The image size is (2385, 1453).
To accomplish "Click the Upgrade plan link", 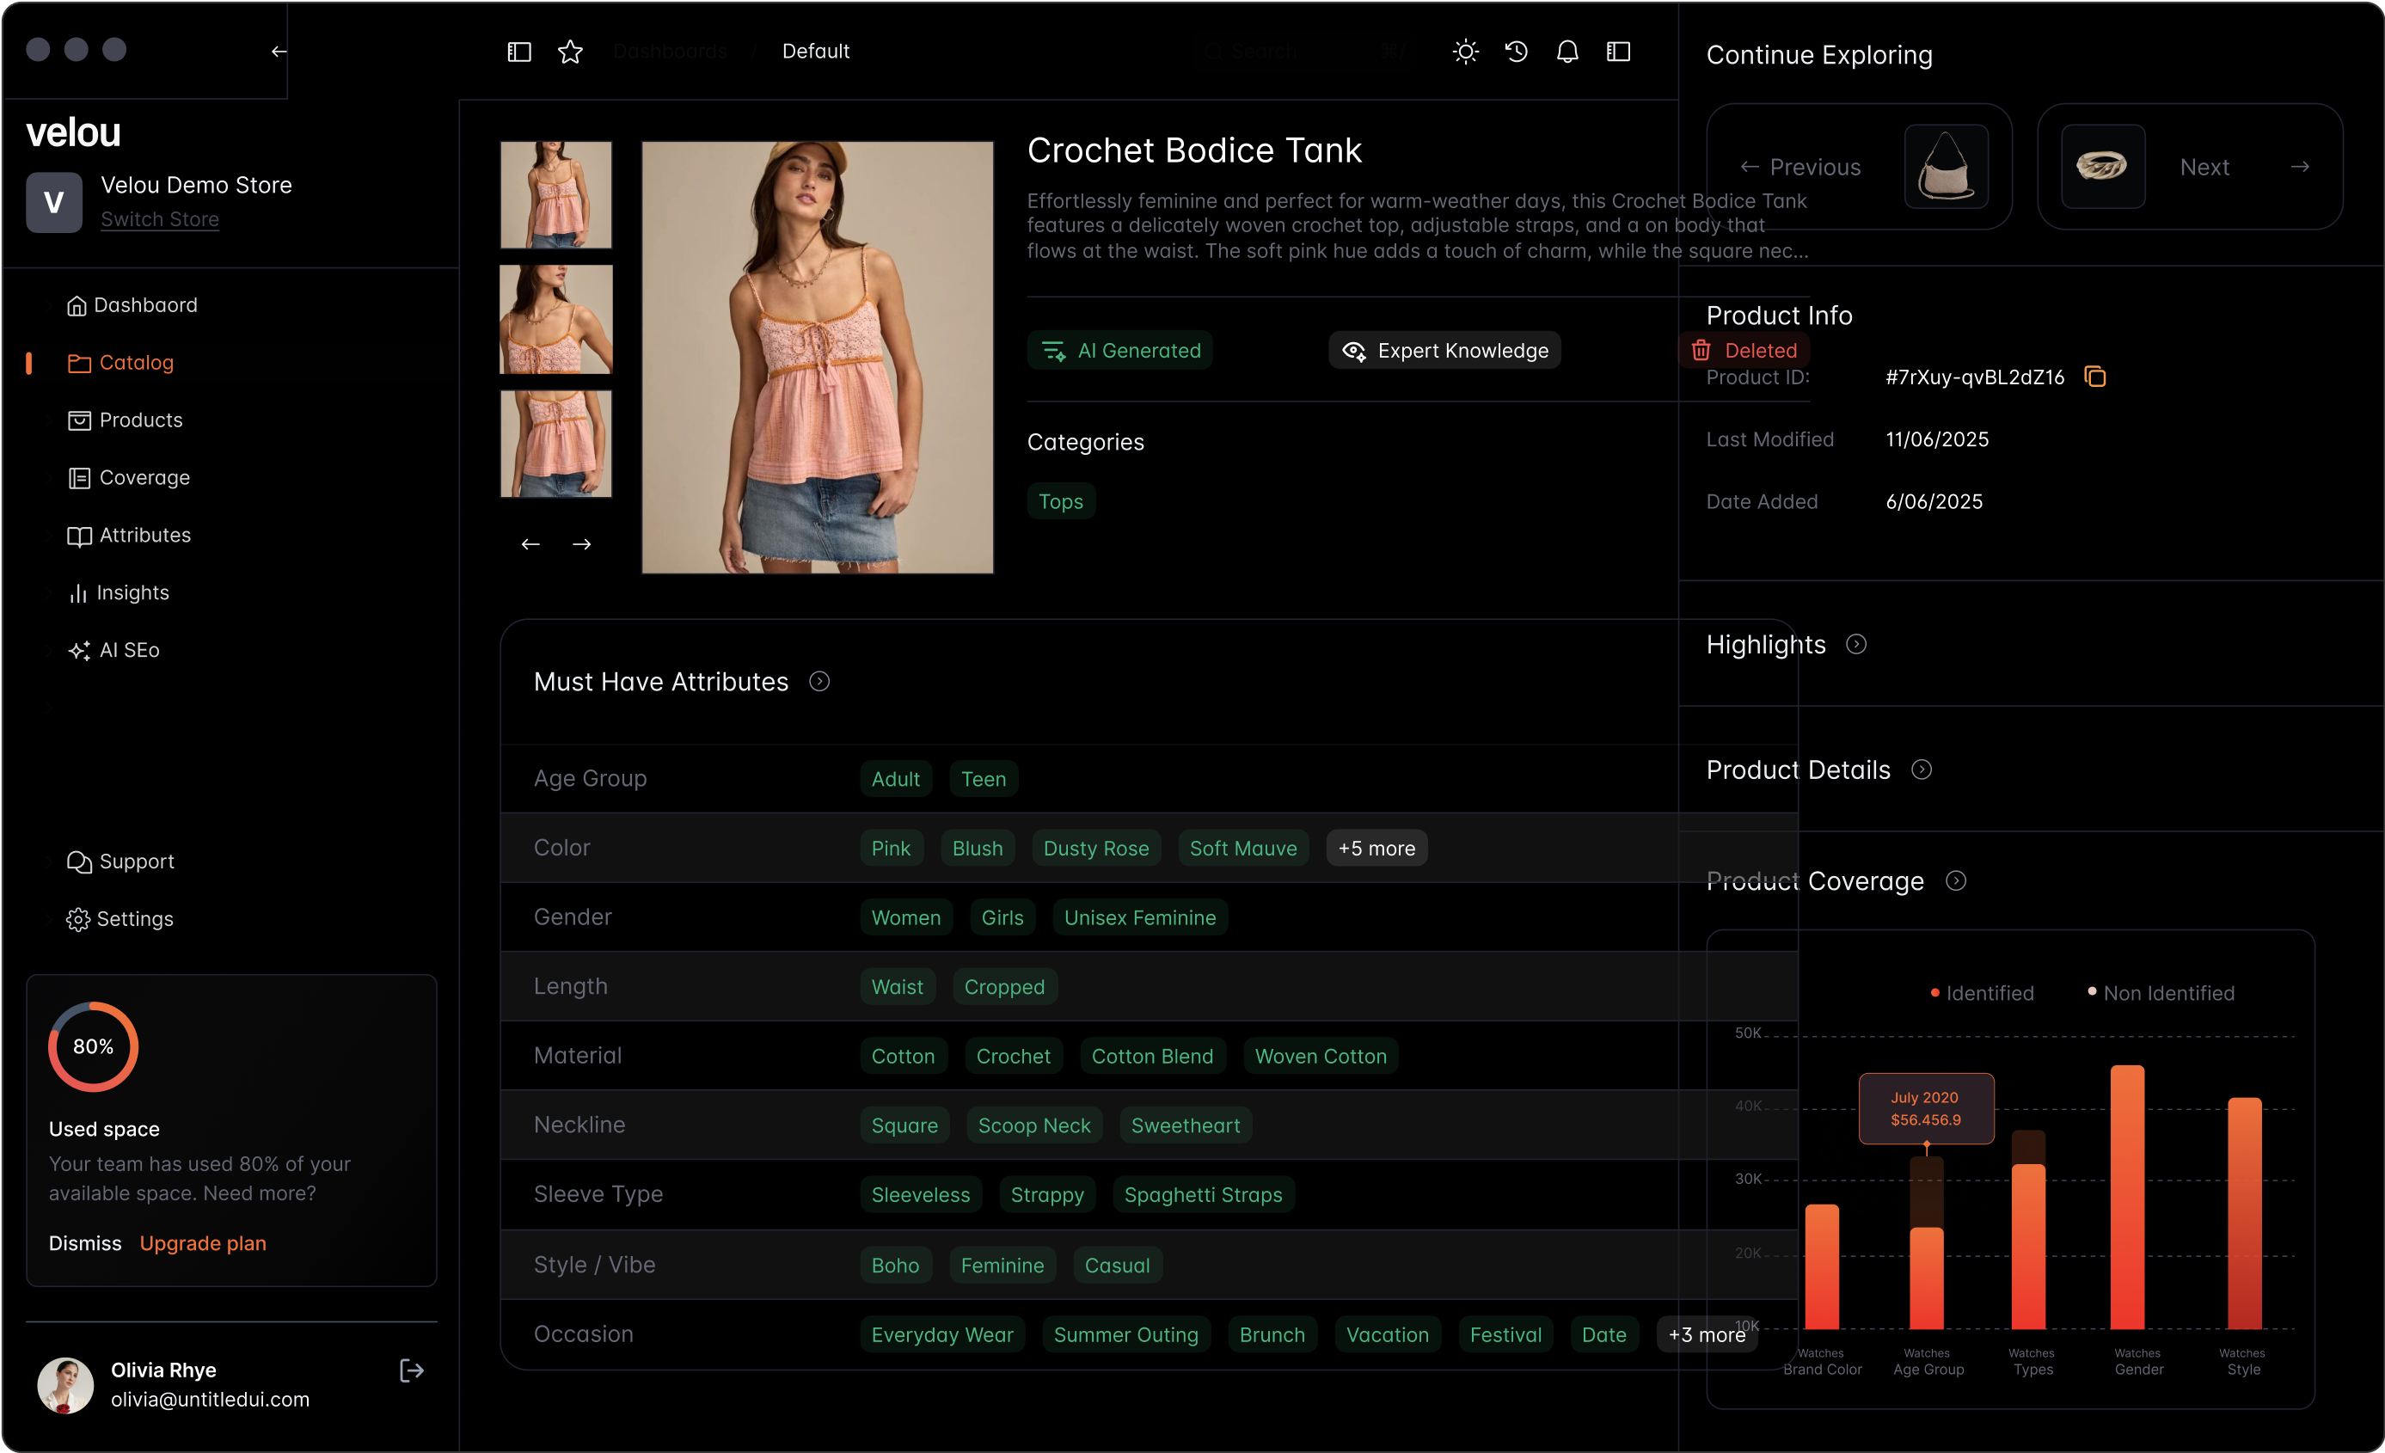I will (202, 1243).
